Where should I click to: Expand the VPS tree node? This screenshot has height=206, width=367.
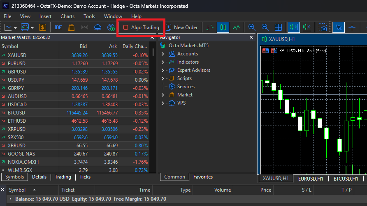click(163, 103)
